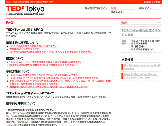Click the postal code 〒135-0064

coord(138,47)
